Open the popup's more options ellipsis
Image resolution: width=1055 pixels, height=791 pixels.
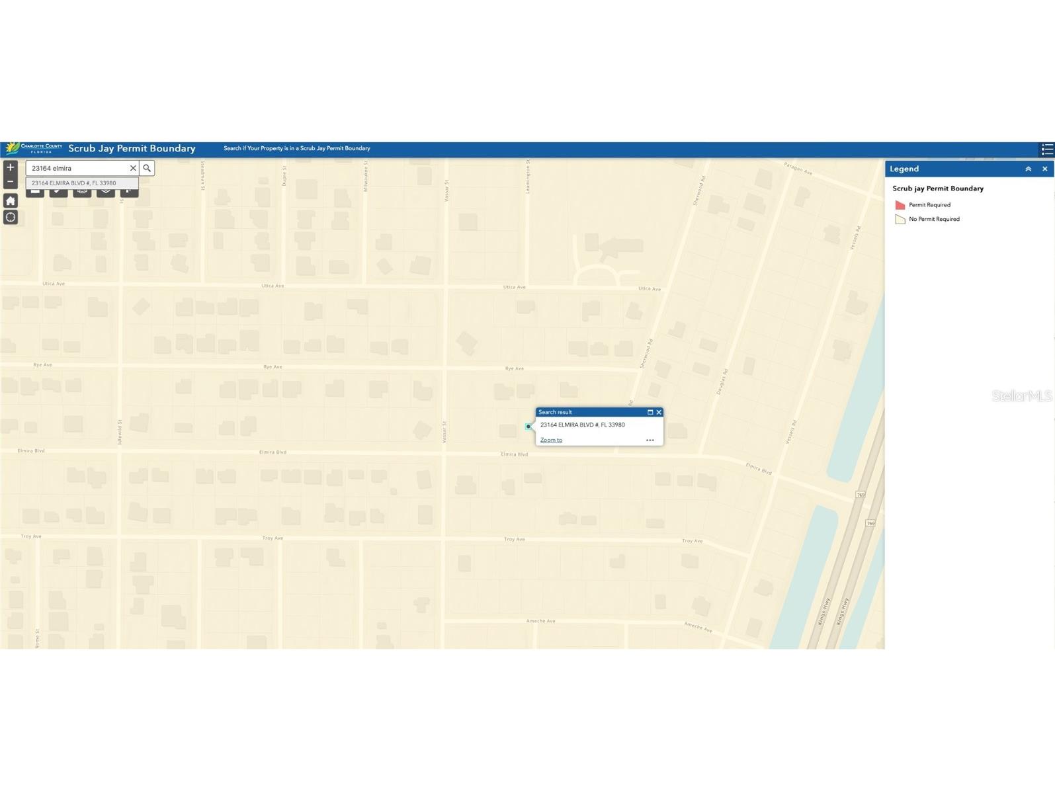[x=650, y=440]
